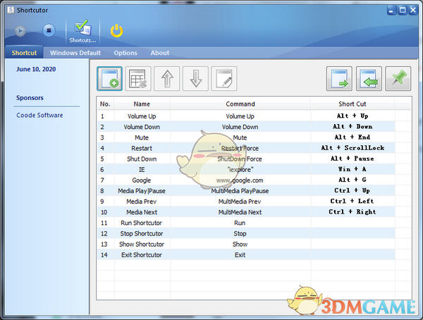Click the Win + A shortcut cell
423x320 pixels.
352,169
